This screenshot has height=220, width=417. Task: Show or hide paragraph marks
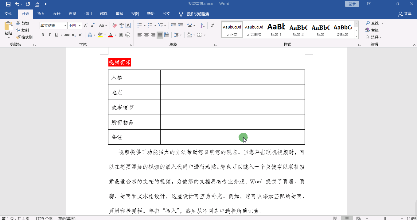pyautogui.click(x=212, y=25)
